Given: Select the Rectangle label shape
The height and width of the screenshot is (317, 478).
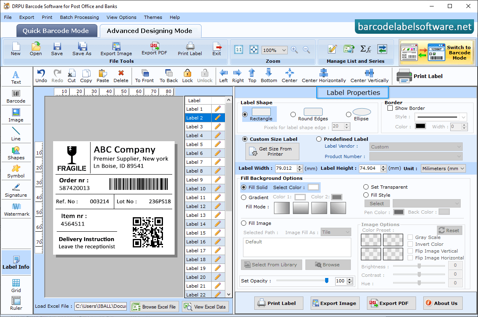Looking at the screenshot, I should [245, 115].
